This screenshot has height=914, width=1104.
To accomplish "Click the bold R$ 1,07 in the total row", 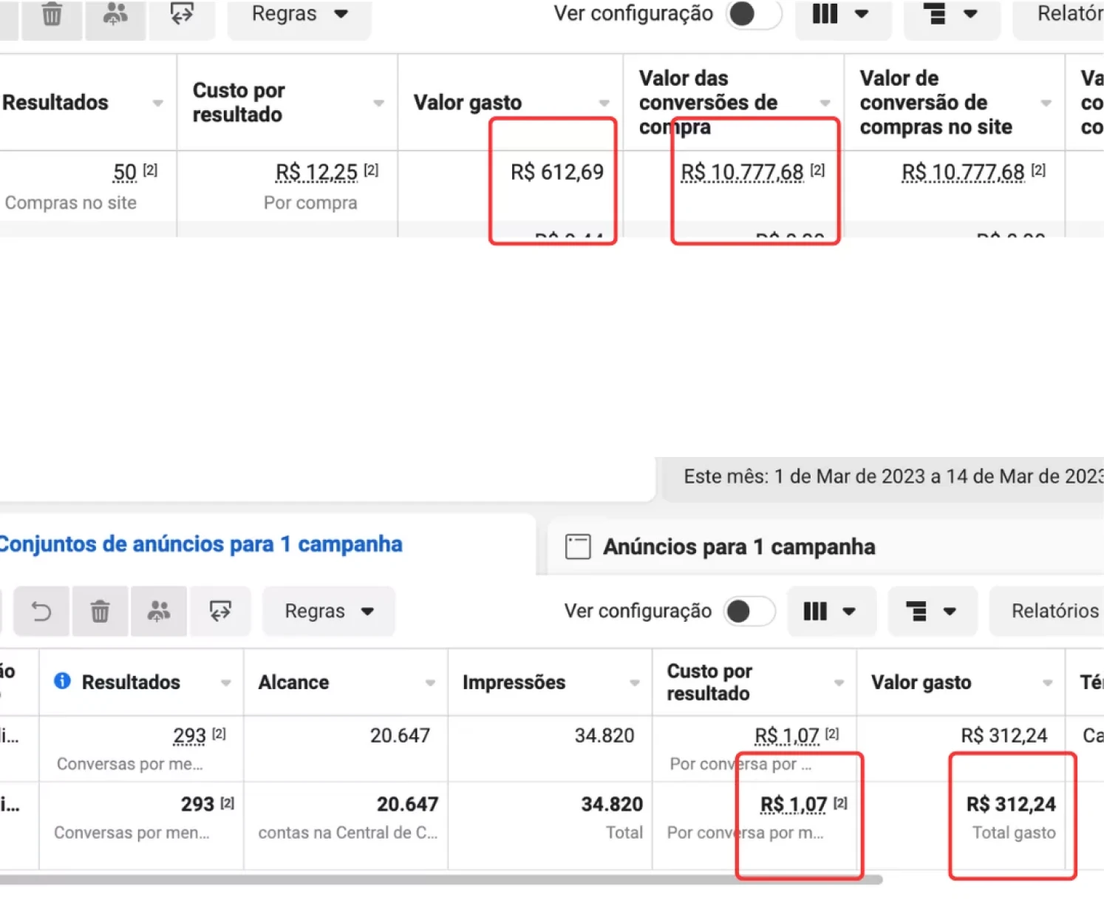I will tap(794, 804).
